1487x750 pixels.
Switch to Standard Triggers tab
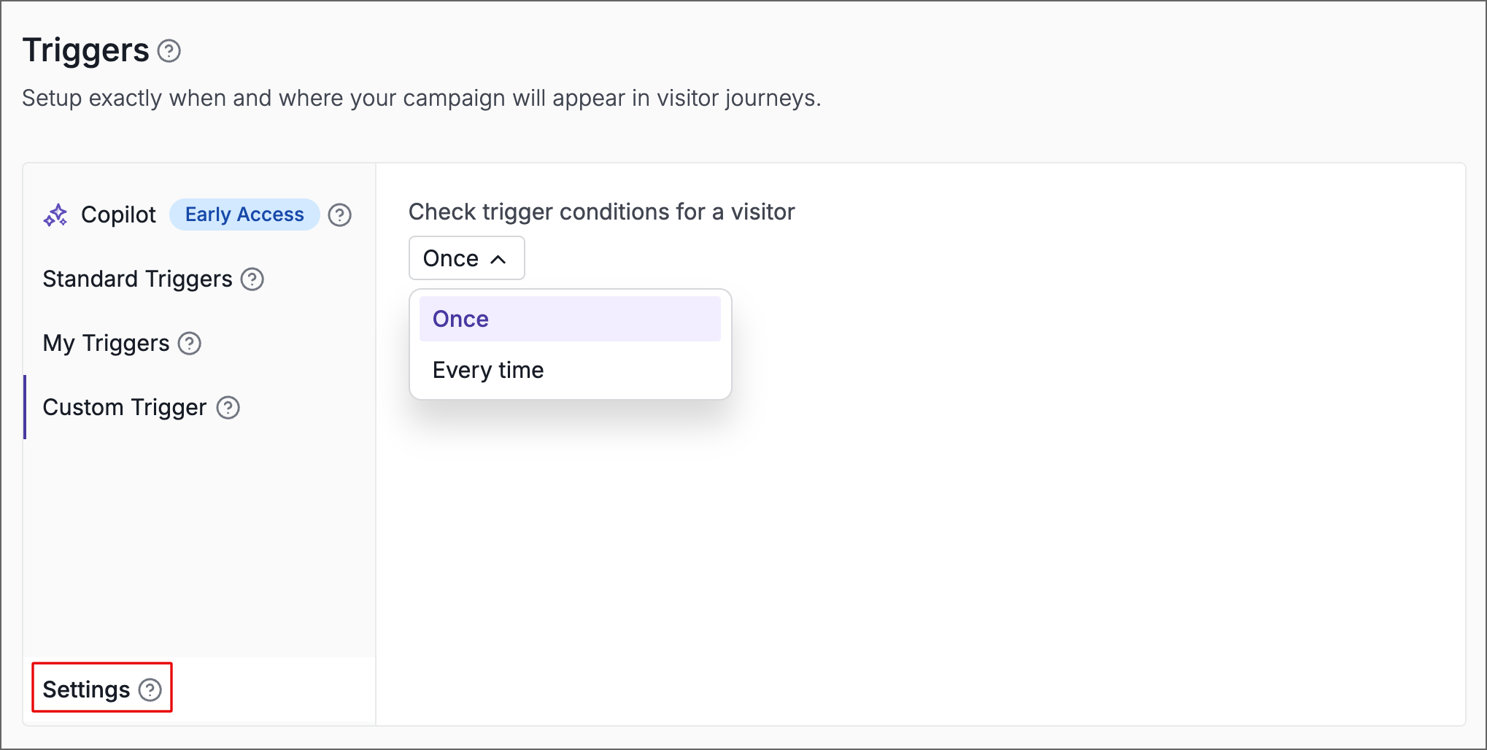[x=137, y=279]
